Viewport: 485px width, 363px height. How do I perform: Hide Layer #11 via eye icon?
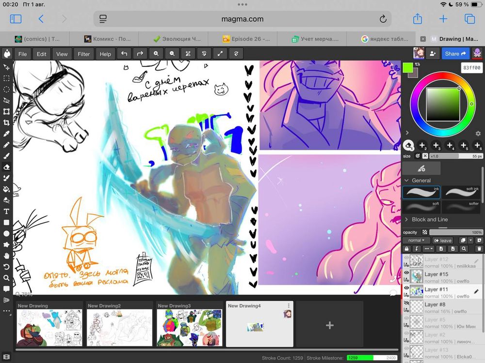coord(406,288)
